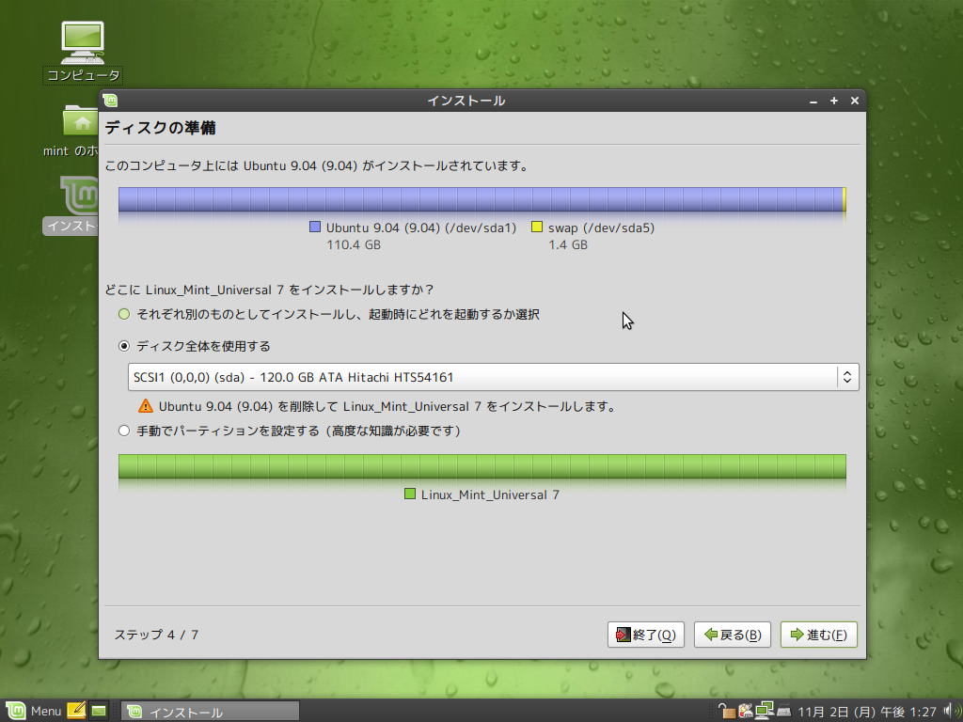Click the 終了(Q) quit button
This screenshot has width=963, height=722.
point(645,635)
